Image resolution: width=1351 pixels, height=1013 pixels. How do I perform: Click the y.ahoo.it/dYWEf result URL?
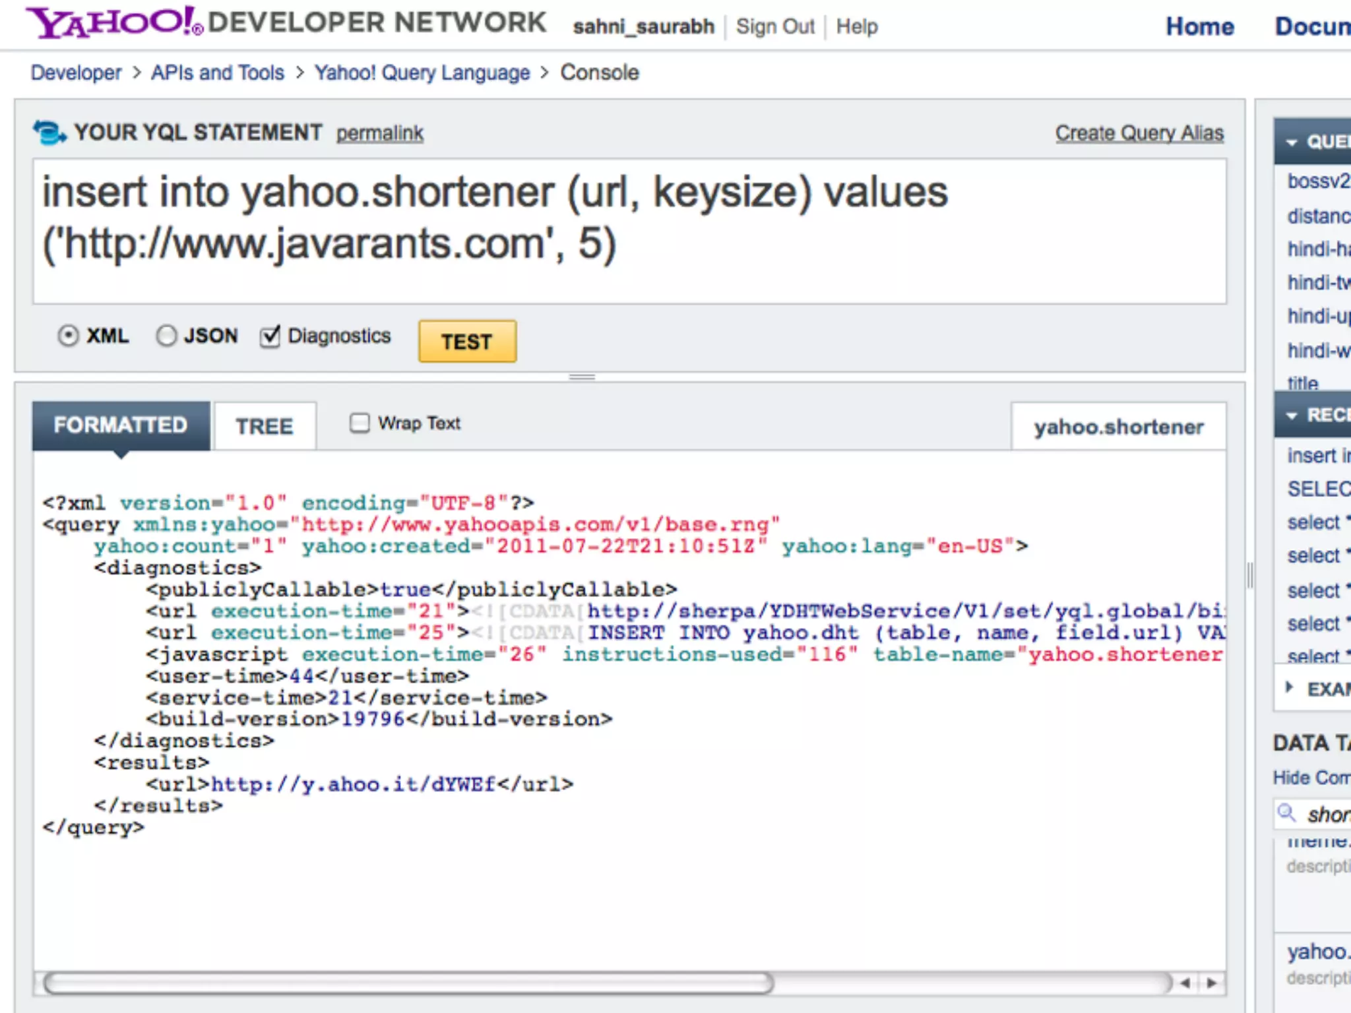(353, 784)
